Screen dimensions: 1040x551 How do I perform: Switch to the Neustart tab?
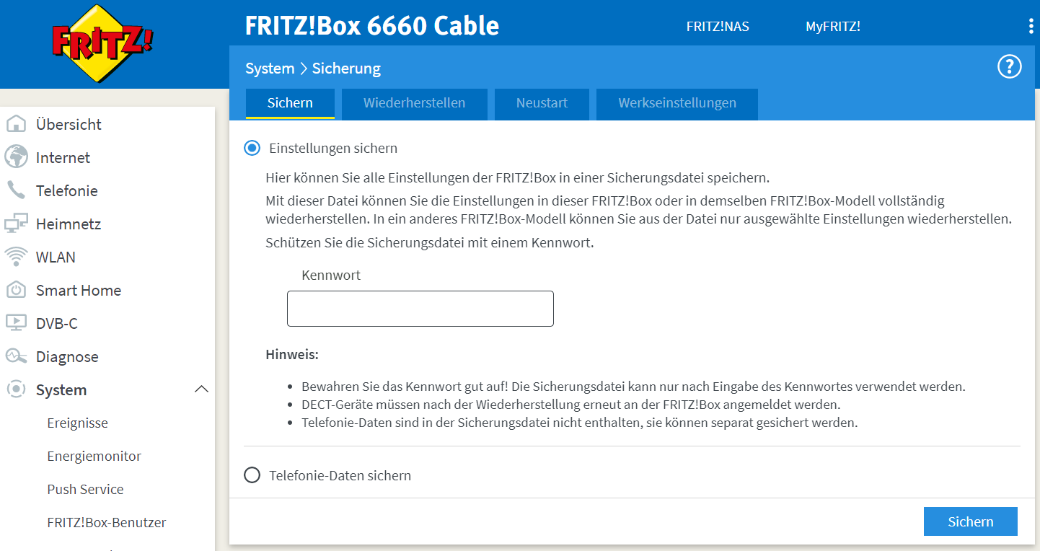[x=542, y=103]
